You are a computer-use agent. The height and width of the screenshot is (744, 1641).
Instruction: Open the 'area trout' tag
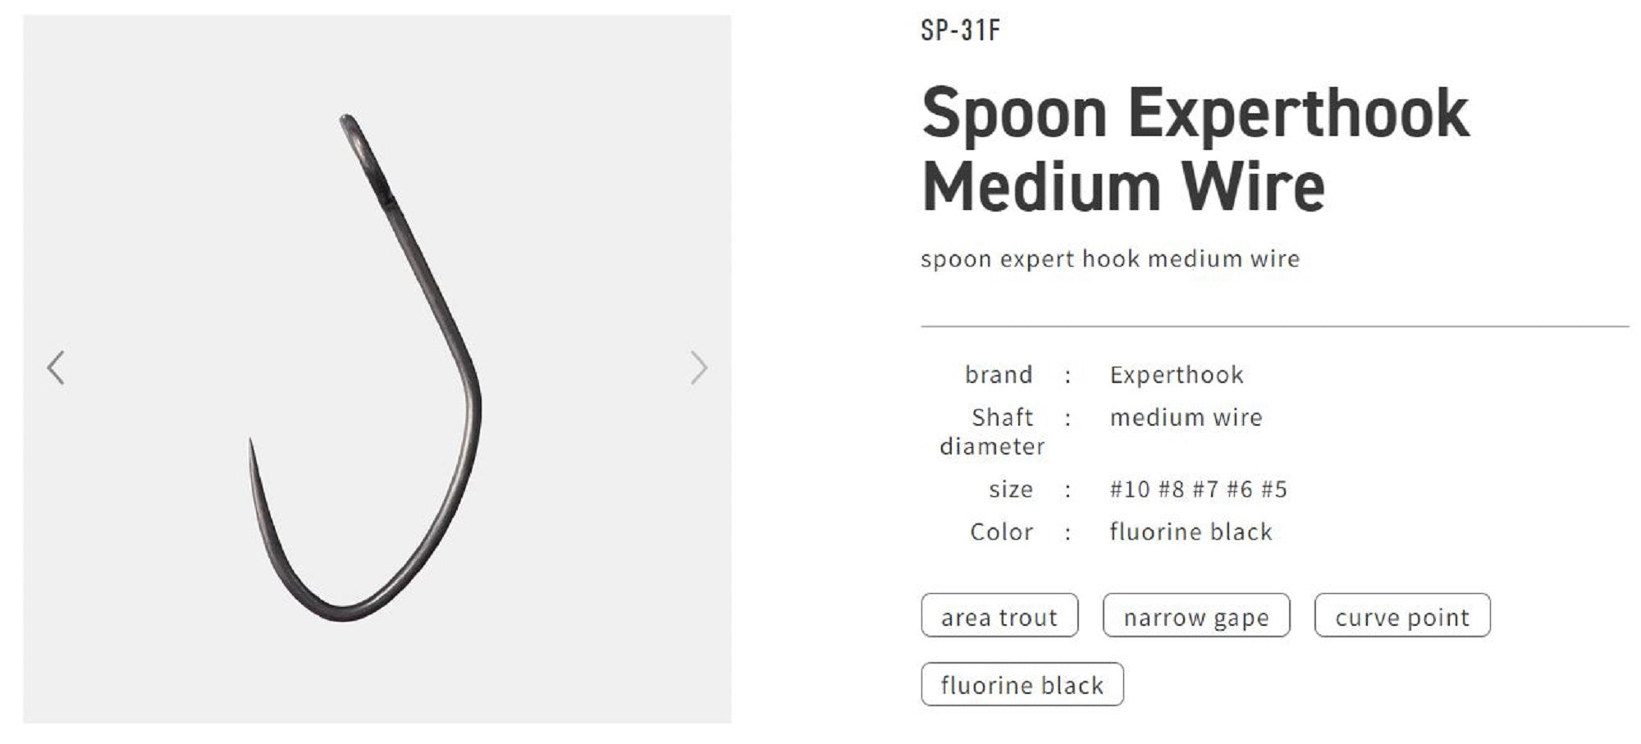pyautogui.click(x=999, y=617)
